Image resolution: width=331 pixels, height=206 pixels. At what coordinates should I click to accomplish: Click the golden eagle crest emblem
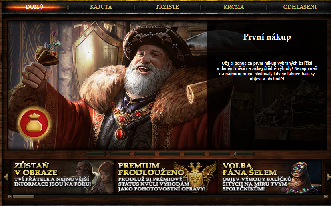click(x=195, y=175)
